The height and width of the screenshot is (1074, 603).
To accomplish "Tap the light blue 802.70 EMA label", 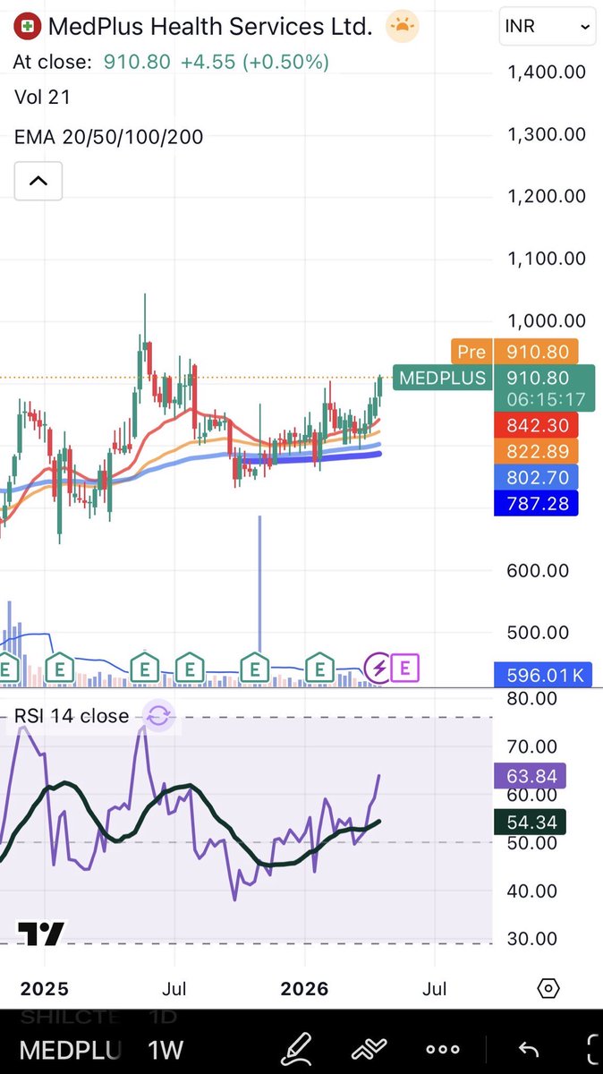I will (534, 476).
